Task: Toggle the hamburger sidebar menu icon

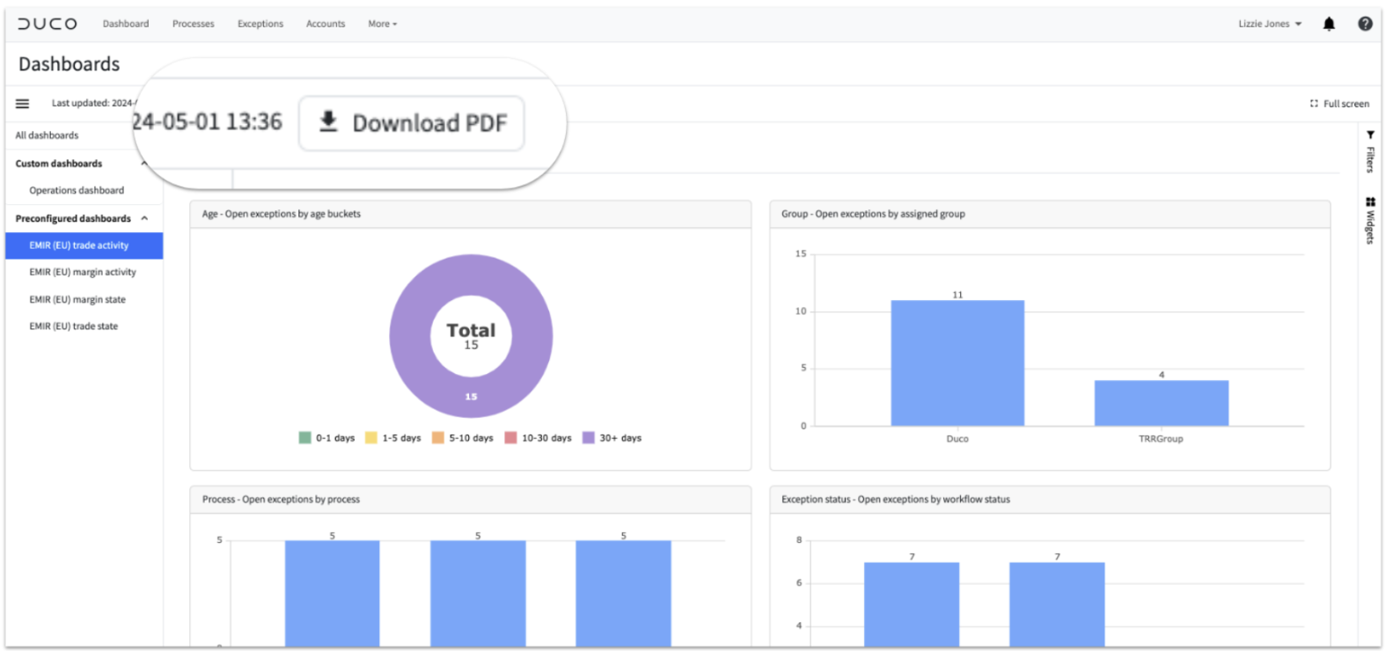Action: point(22,104)
